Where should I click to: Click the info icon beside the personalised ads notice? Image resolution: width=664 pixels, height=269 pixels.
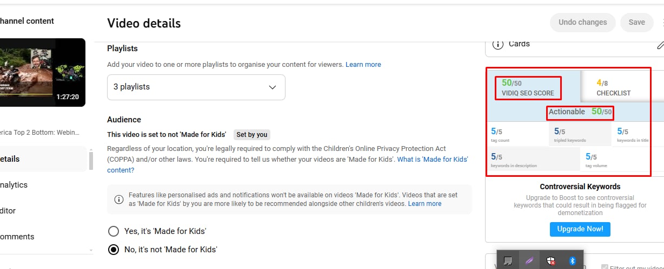119,199
